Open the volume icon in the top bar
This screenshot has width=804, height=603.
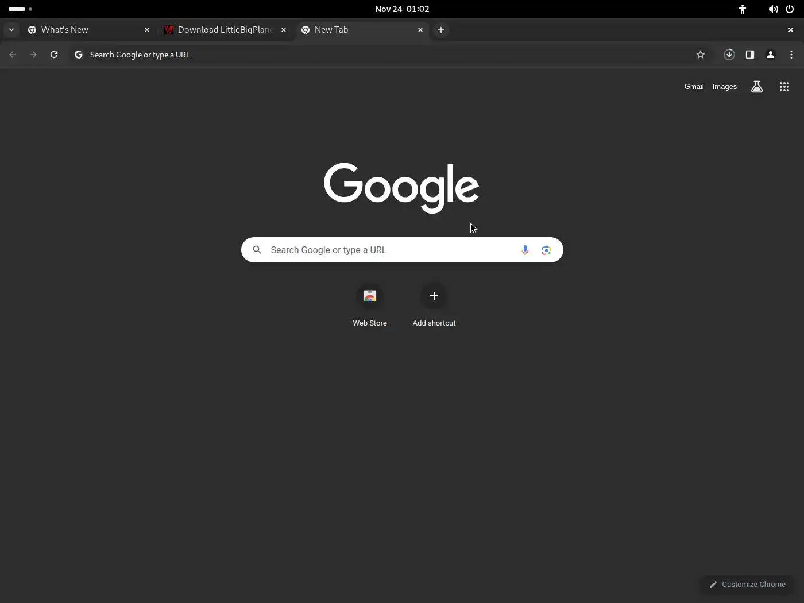774,9
